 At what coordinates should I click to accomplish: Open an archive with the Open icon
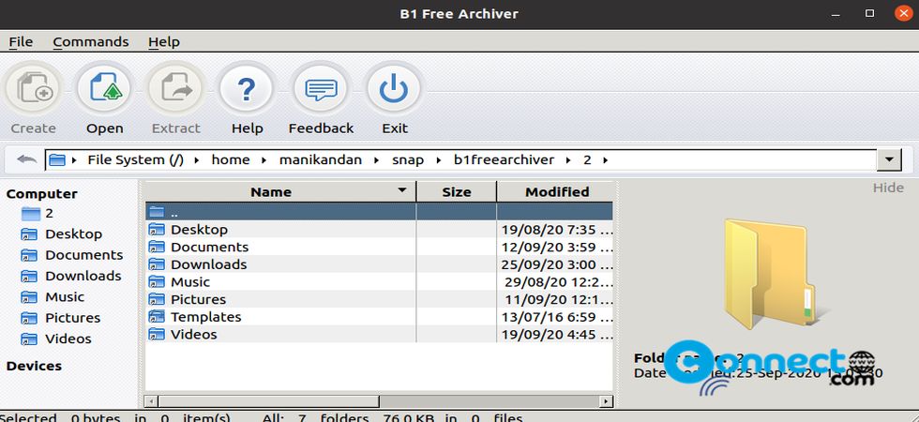pyautogui.click(x=105, y=90)
